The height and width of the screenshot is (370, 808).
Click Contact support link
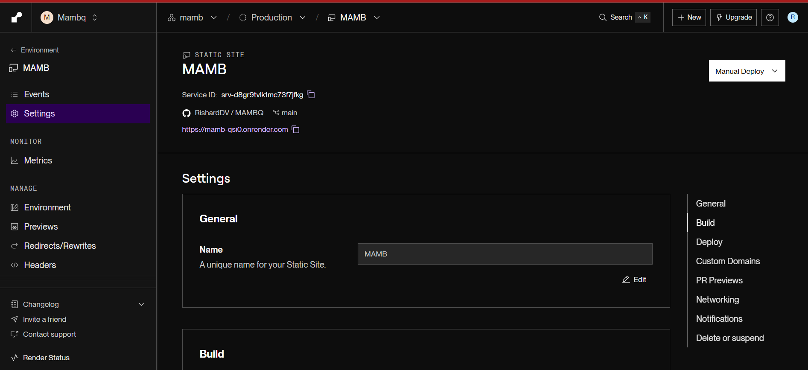point(50,334)
